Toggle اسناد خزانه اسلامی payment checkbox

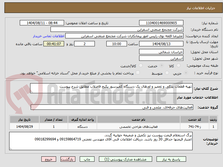138,73
